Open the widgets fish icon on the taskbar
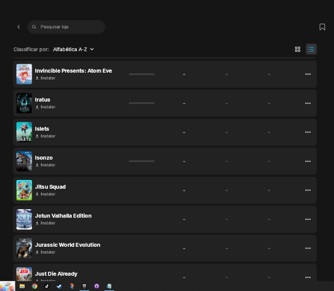Viewport: 334px width, 291px height. click(8, 286)
